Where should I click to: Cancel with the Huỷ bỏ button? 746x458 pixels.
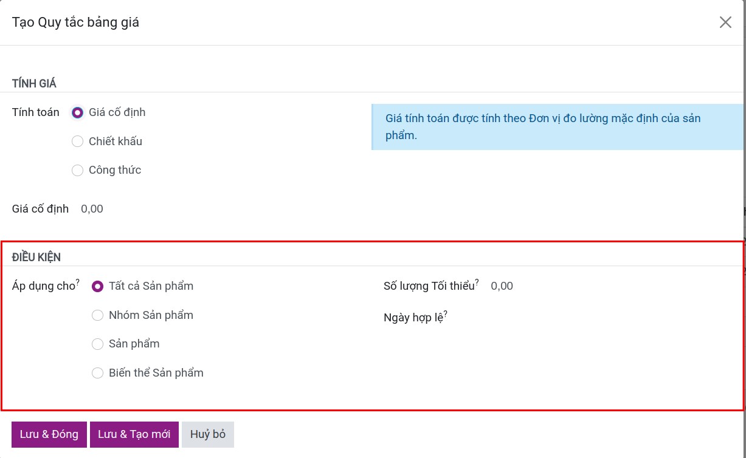[x=208, y=434]
